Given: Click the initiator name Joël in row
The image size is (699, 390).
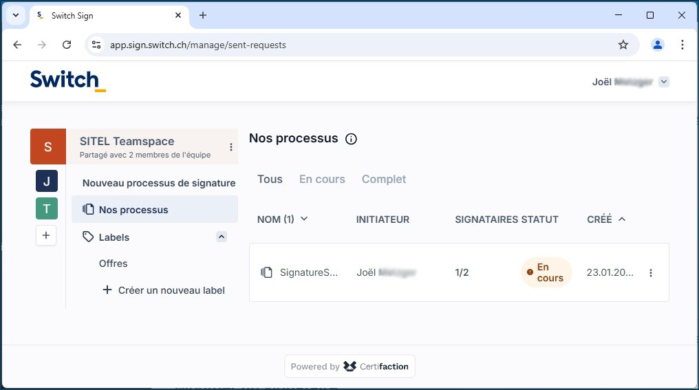Looking at the screenshot, I should [386, 272].
